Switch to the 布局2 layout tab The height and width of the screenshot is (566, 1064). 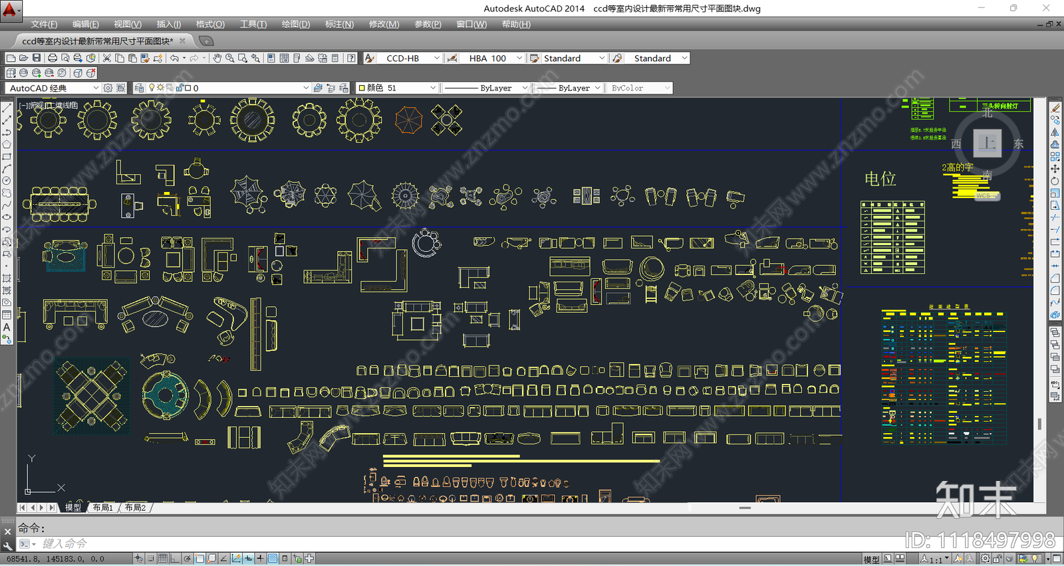point(135,508)
